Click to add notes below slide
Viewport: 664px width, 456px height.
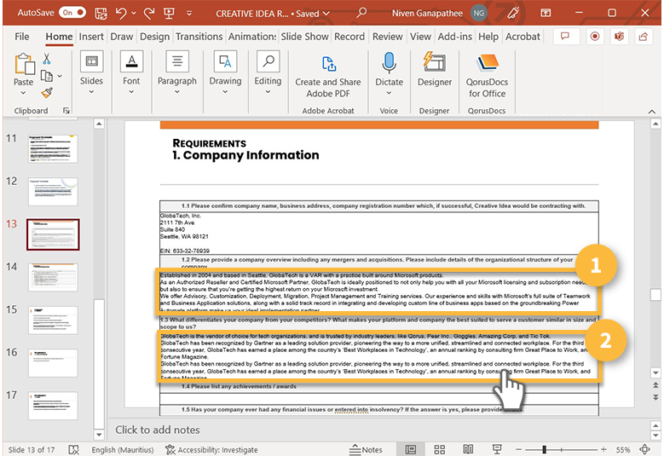tap(158, 430)
